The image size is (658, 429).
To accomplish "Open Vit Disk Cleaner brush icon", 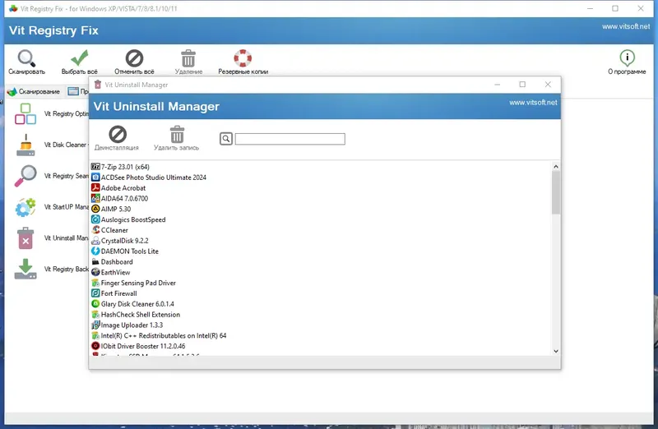I will pyautogui.click(x=25, y=145).
